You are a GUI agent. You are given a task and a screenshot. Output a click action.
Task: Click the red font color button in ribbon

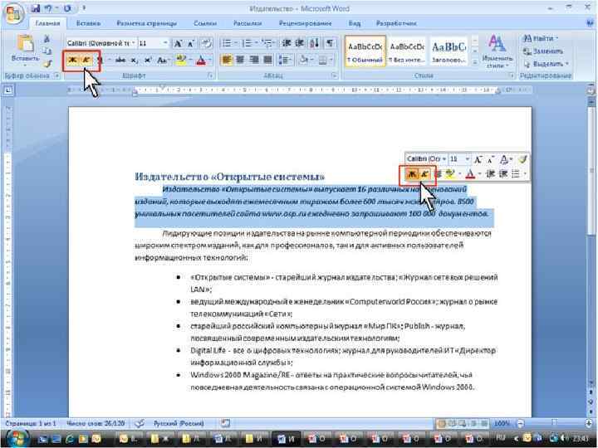click(201, 60)
